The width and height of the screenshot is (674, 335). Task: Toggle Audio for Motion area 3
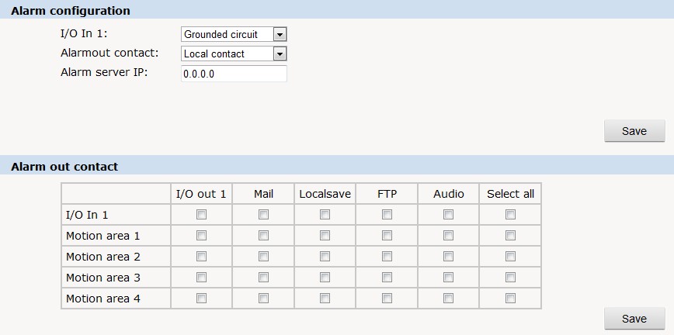coord(448,278)
